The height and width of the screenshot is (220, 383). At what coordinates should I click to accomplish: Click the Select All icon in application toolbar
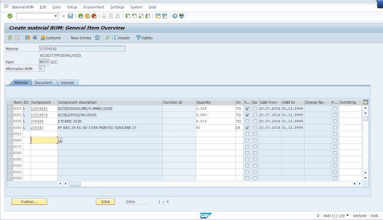(10, 38)
